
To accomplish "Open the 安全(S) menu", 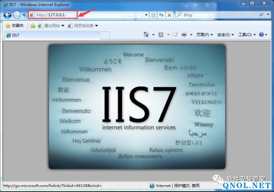I will point(226,35).
